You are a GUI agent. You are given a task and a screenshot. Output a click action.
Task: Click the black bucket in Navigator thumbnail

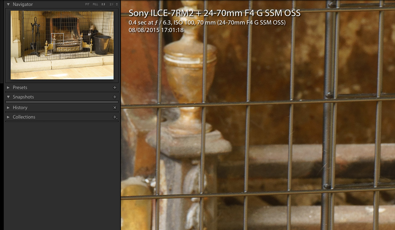(x=102, y=45)
